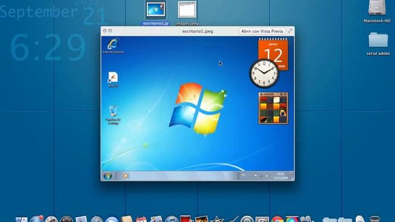
Task: Click the Internet Explorer icon in preview
Action: point(113,44)
